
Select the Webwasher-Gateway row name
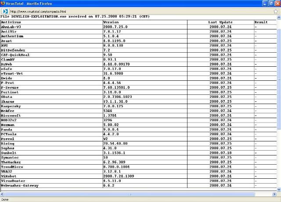(x=20, y=185)
